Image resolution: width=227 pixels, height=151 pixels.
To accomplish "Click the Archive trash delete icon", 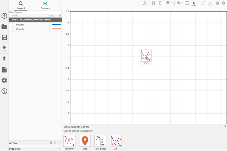I will click(51, 143).
